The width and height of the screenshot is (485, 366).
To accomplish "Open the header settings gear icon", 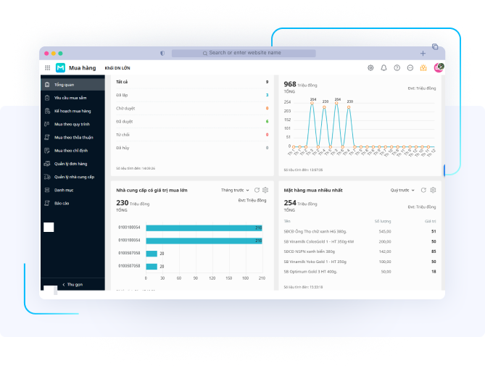I will (370, 67).
